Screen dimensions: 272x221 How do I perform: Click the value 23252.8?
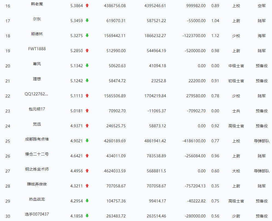(159, 81)
